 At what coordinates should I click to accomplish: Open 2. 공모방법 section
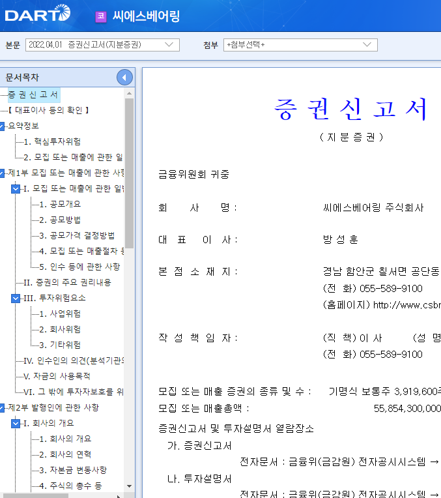pyautogui.click(x=60, y=220)
